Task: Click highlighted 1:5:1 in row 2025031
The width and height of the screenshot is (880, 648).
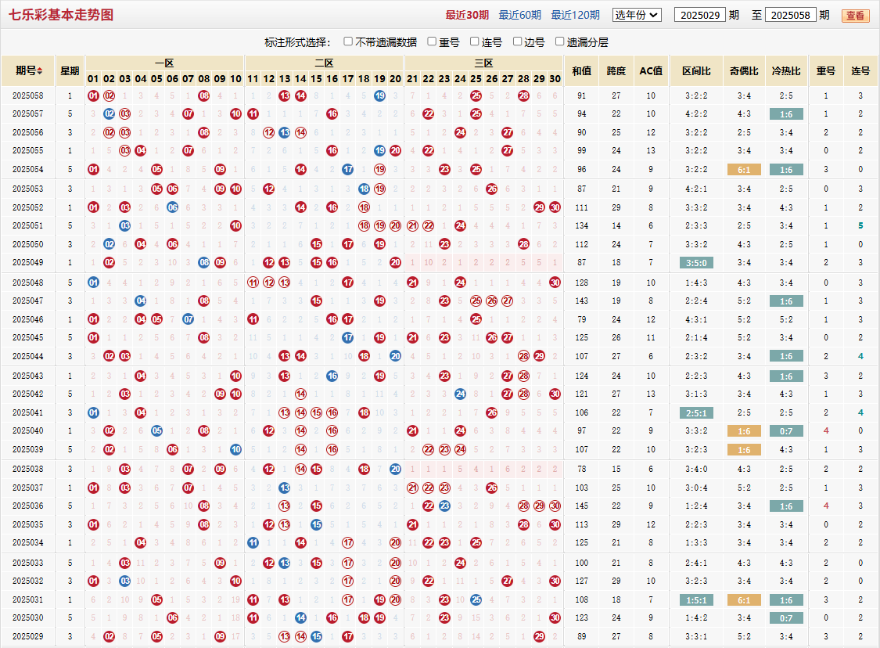Action: pyautogui.click(x=696, y=599)
